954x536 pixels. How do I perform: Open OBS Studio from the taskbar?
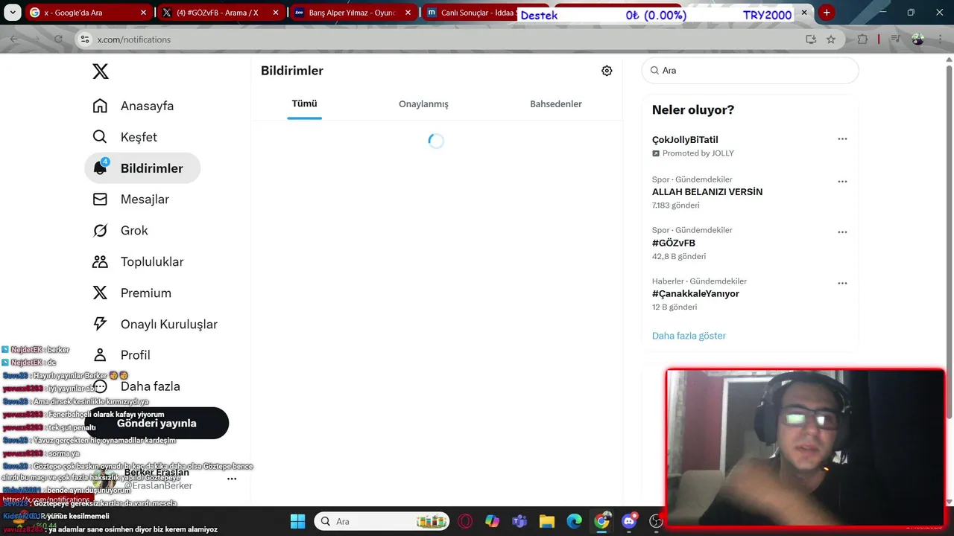click(x=657, y=521)
